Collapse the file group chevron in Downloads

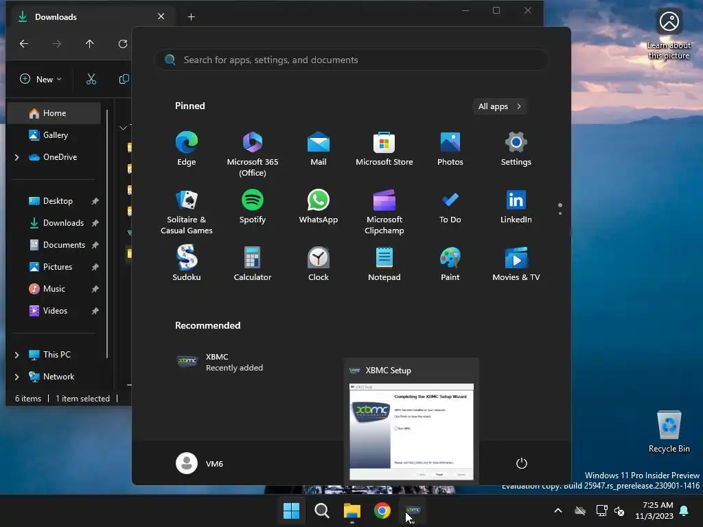[123, 128]
